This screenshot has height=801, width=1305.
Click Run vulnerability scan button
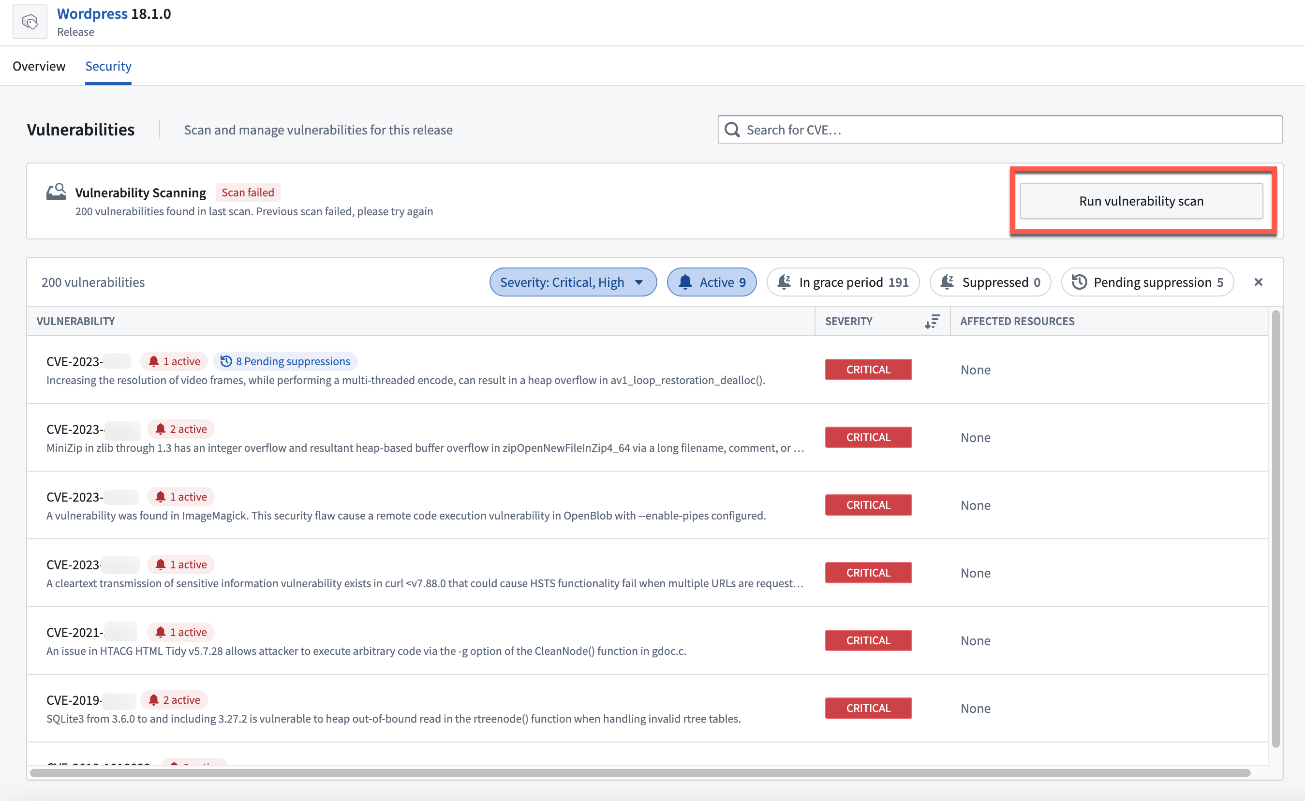(x=1142, y=200)
